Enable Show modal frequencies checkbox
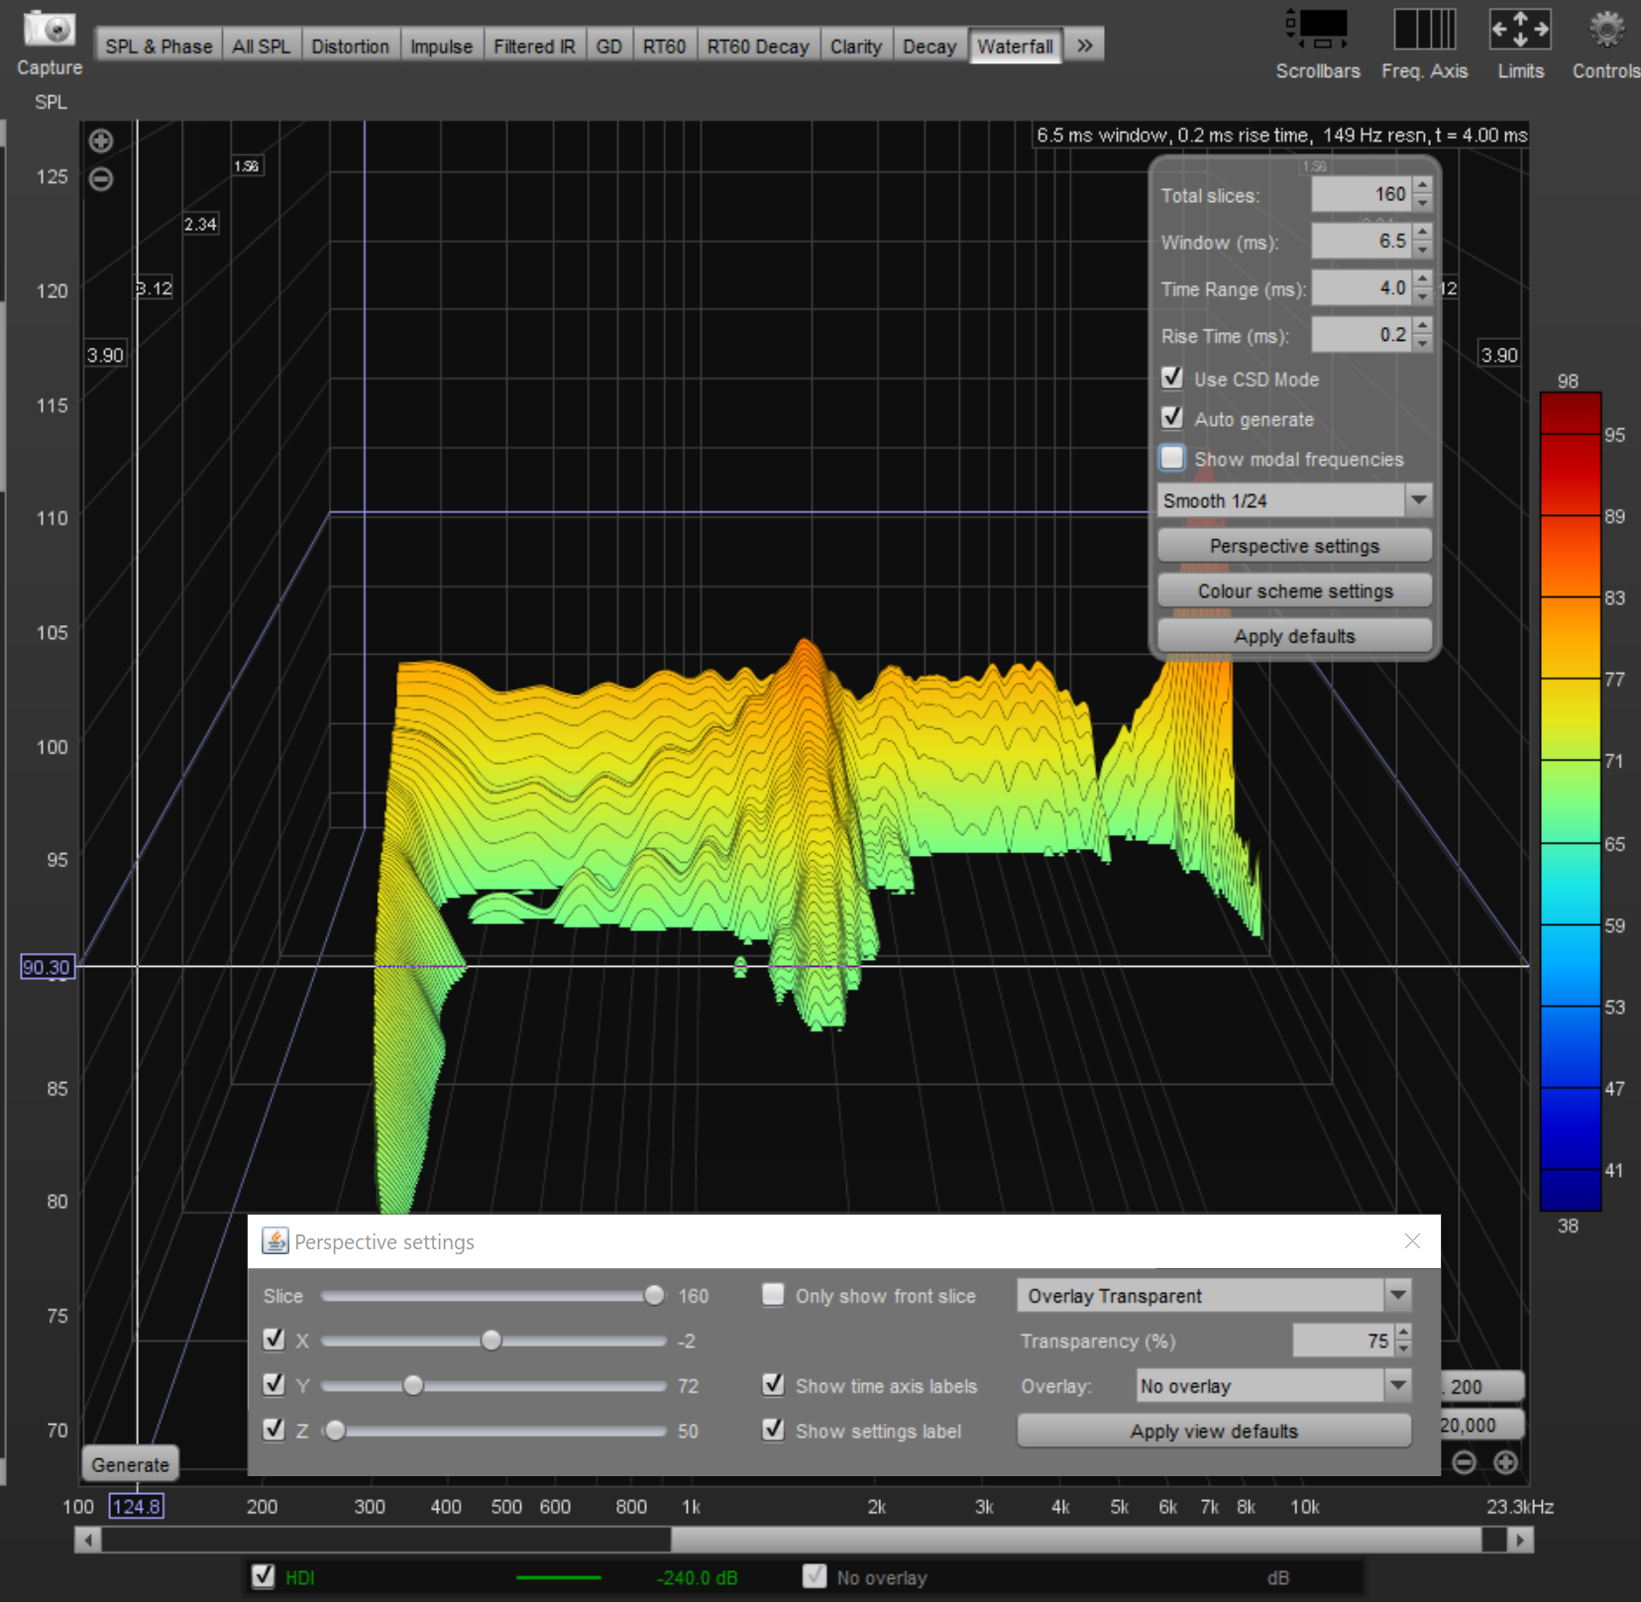 tap(1172, 458)
